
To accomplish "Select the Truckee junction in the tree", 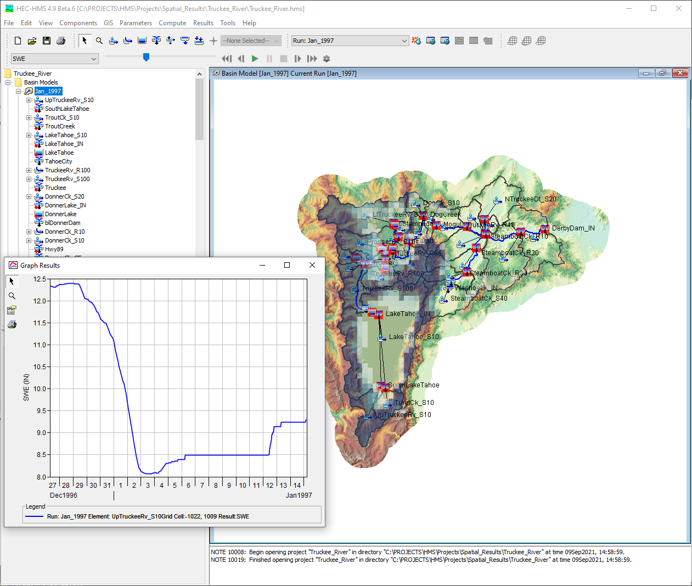I will [x=55, y=188].
